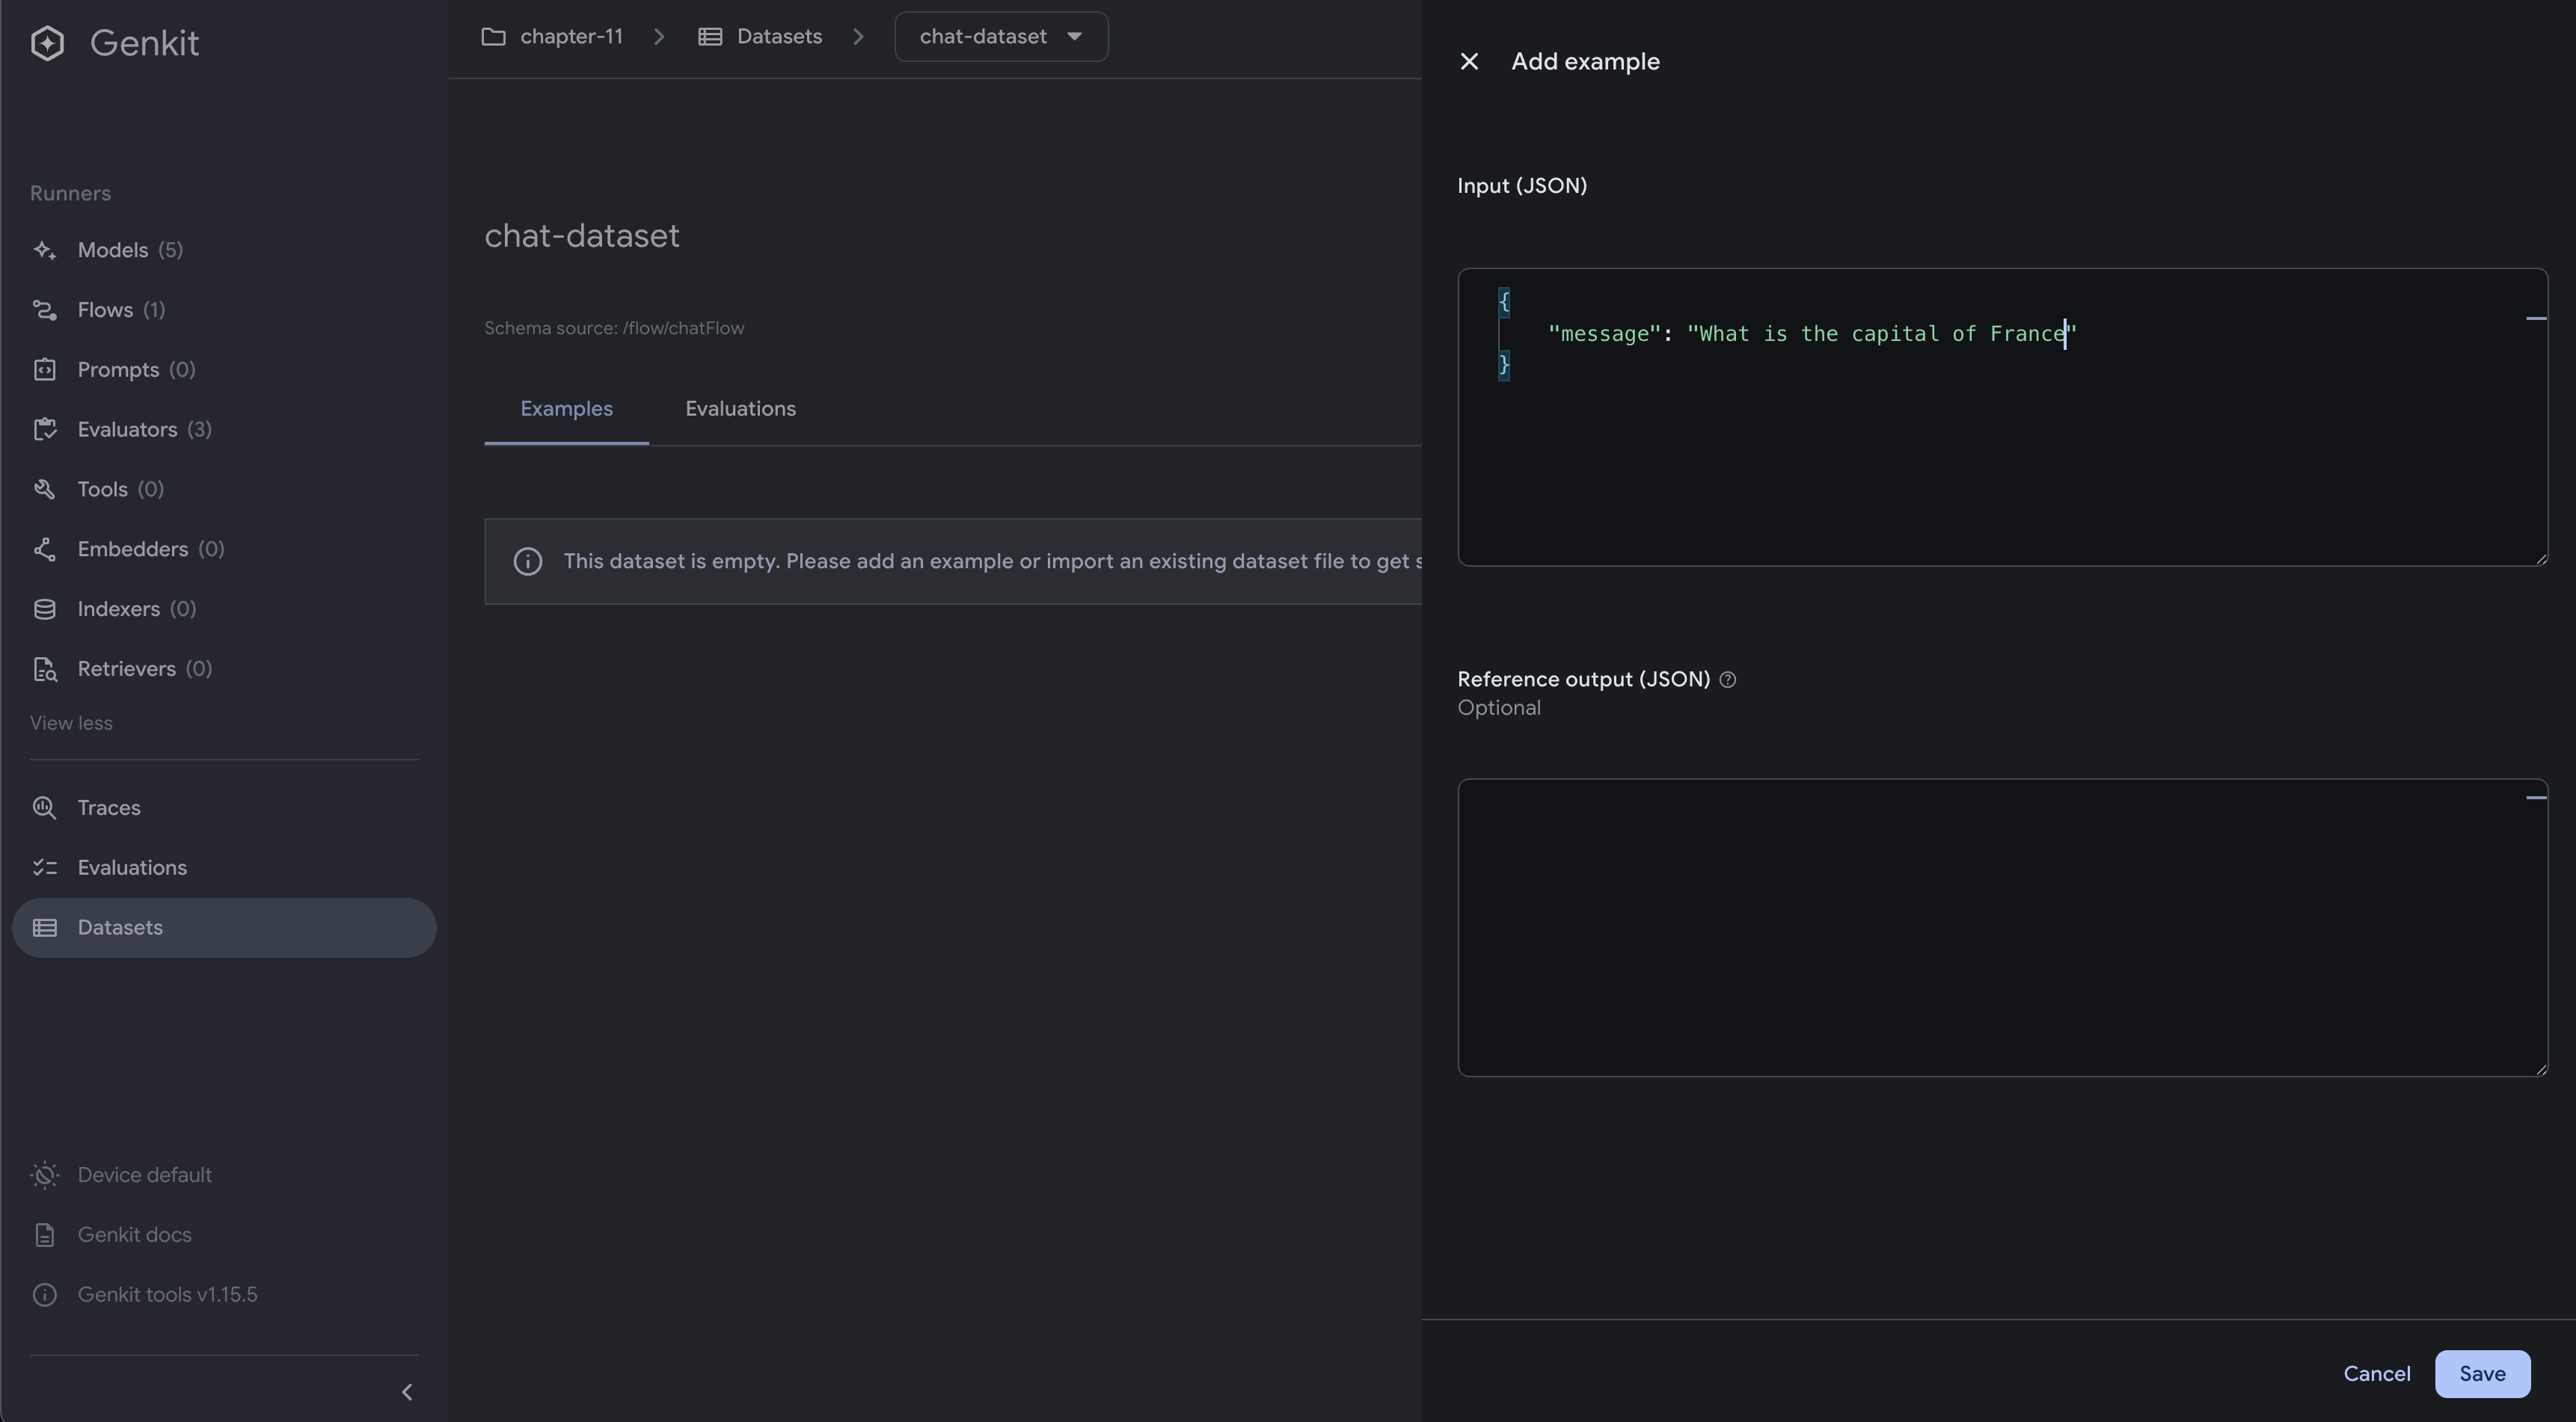Screen dimensions: 2576x1422
Task: Open the Flows runner icon
Action: [x=44, y=310]
